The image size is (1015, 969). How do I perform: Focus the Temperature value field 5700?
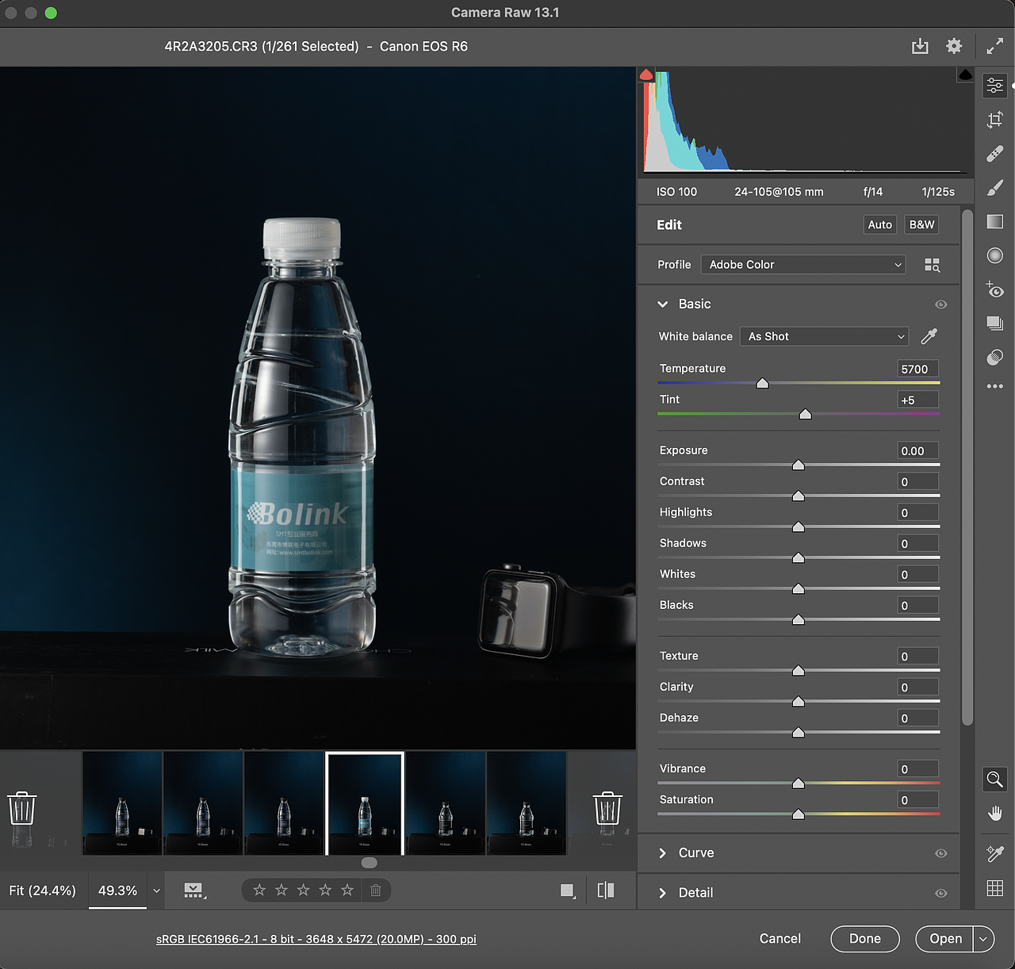click(x=918, y=369)
